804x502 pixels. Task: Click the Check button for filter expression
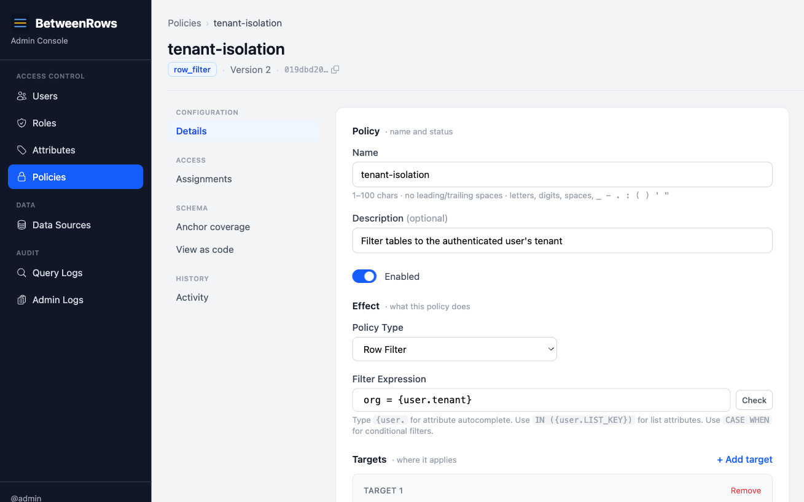click(x=754, y=400)
